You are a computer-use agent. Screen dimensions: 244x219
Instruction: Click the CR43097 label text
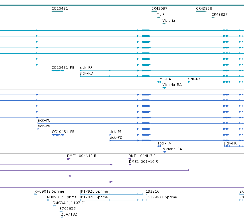(x=159, y=9)
